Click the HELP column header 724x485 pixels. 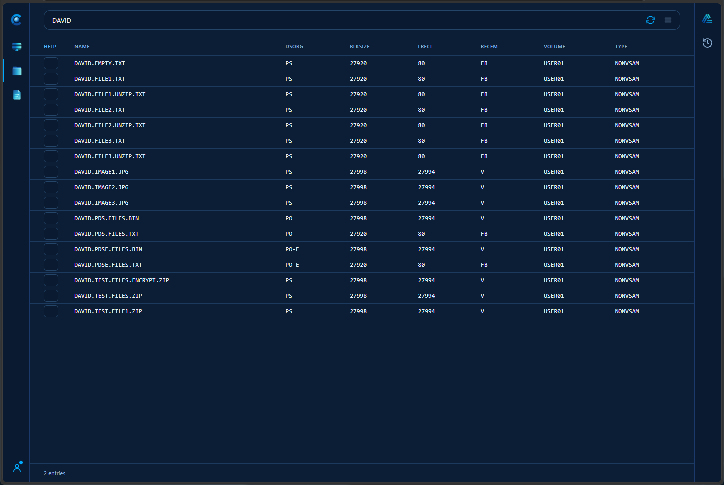point(50,47)
